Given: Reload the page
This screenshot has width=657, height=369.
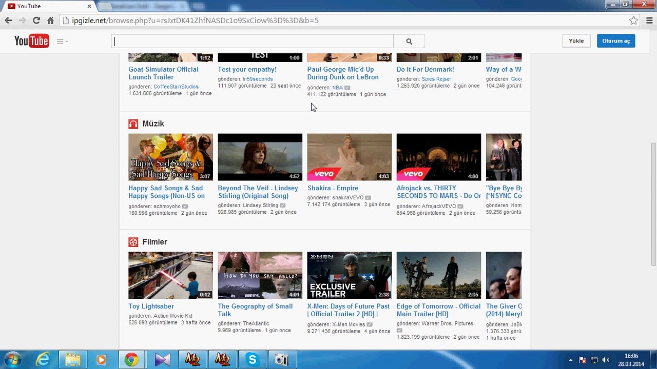Looking at the screenshot, I should point(36,20).
